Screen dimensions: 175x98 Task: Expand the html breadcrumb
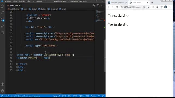click(x=25, y=9)
